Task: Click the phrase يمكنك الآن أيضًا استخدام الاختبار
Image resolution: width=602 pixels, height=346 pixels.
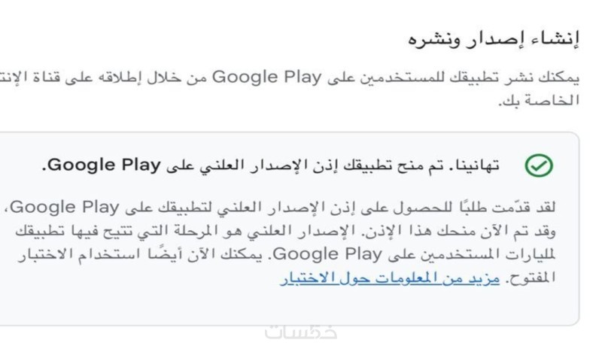Action: click(140, 254)
